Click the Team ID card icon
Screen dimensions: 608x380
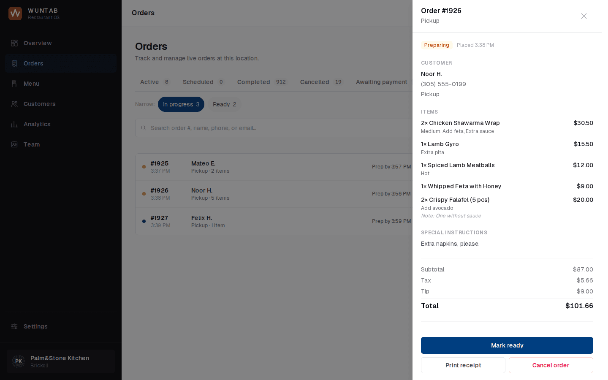(14, 144)
